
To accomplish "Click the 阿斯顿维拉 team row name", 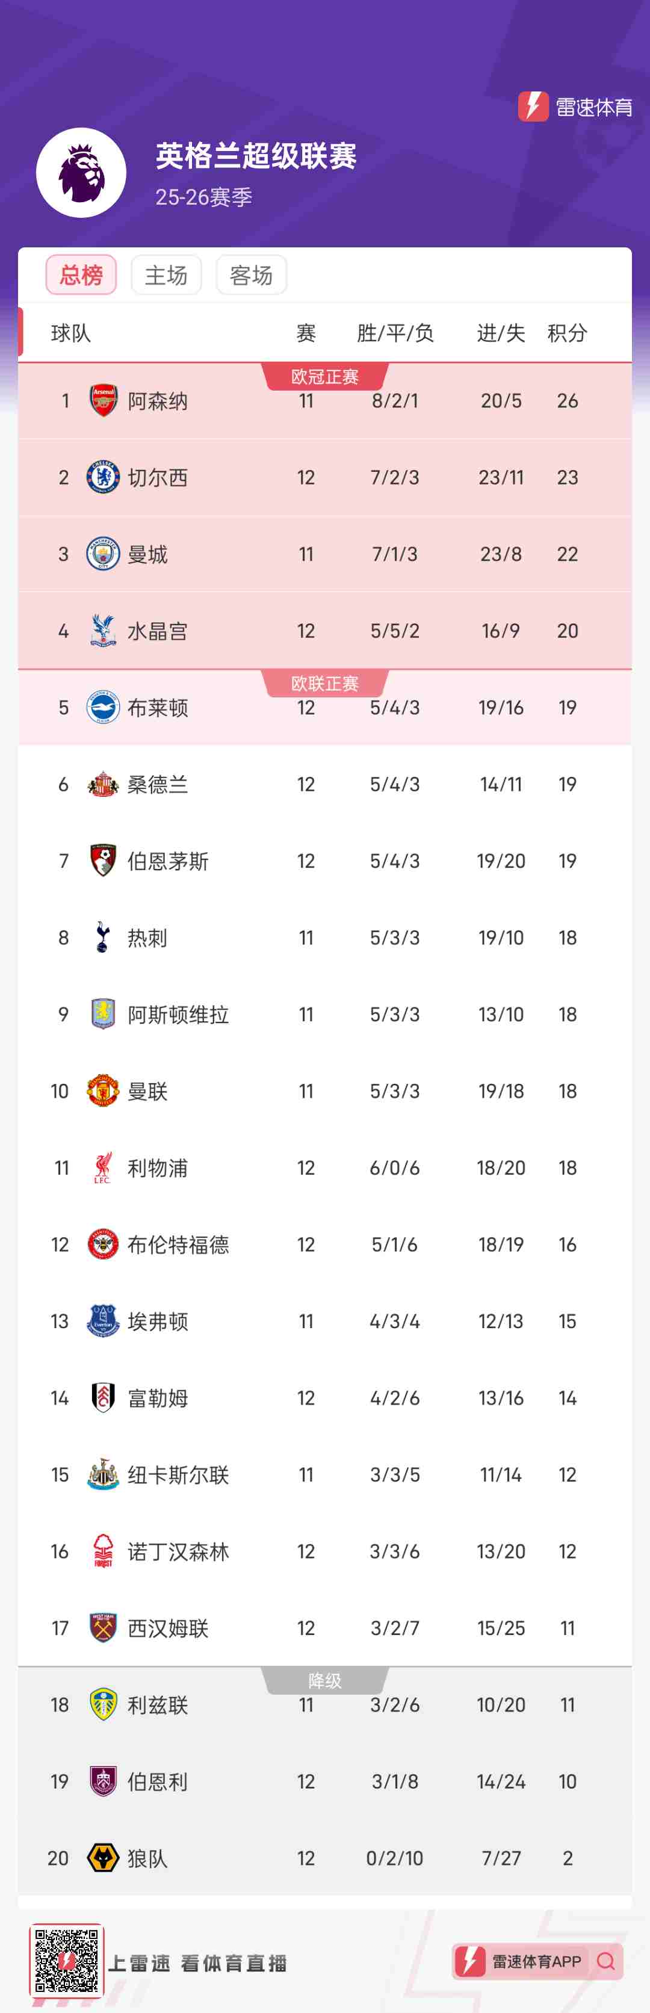I will click(x=178, y=1014).
